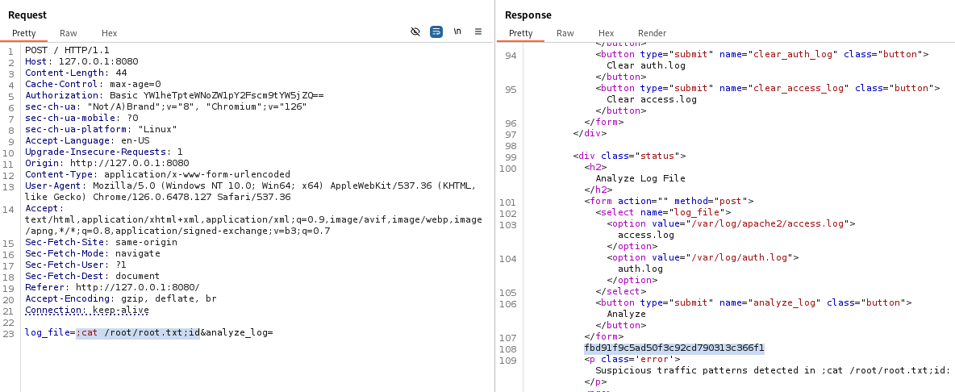
Task: Click the 'Analyze Log File' heading text
Action: 640,178
